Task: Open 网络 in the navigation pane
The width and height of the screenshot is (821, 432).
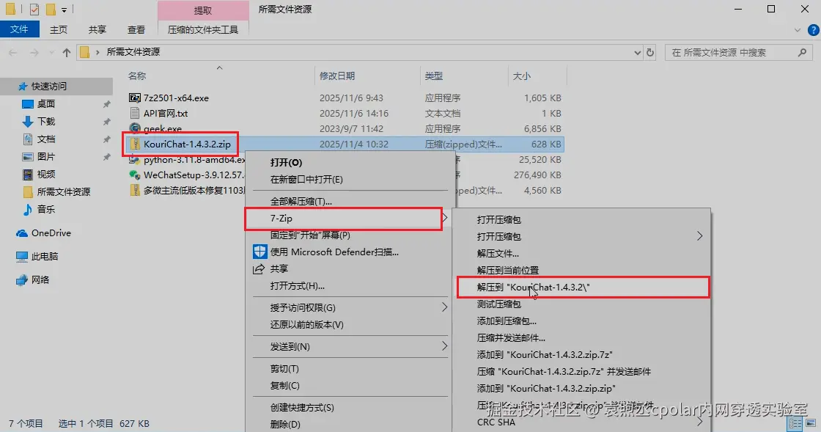Action: click(x=40, y=279)
